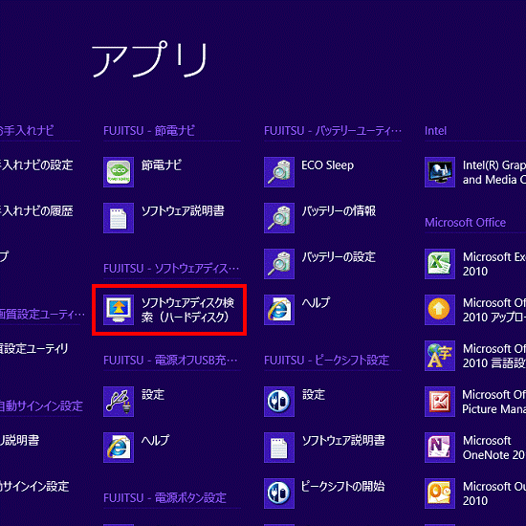
Task: Select the FUJITSU - 節電ナビ group header
Action: pos(149,131)
